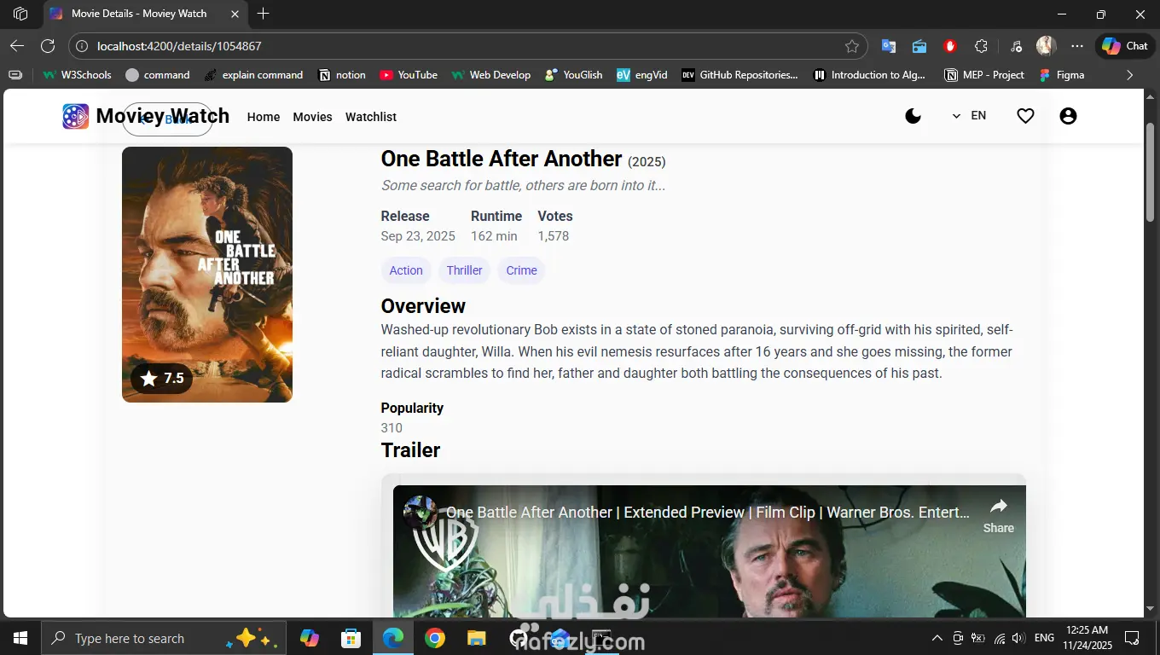Screen dimensions: 1160x655
Task: Expand the bookmarks overflow chevron
Action: pyautogui.click(x=1130, y=75)
